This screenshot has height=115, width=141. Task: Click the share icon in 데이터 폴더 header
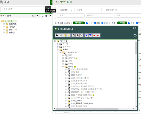[33, 16]
